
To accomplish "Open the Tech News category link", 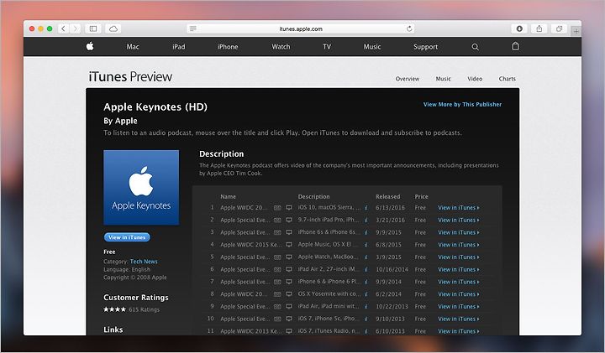I will (144, 262).
